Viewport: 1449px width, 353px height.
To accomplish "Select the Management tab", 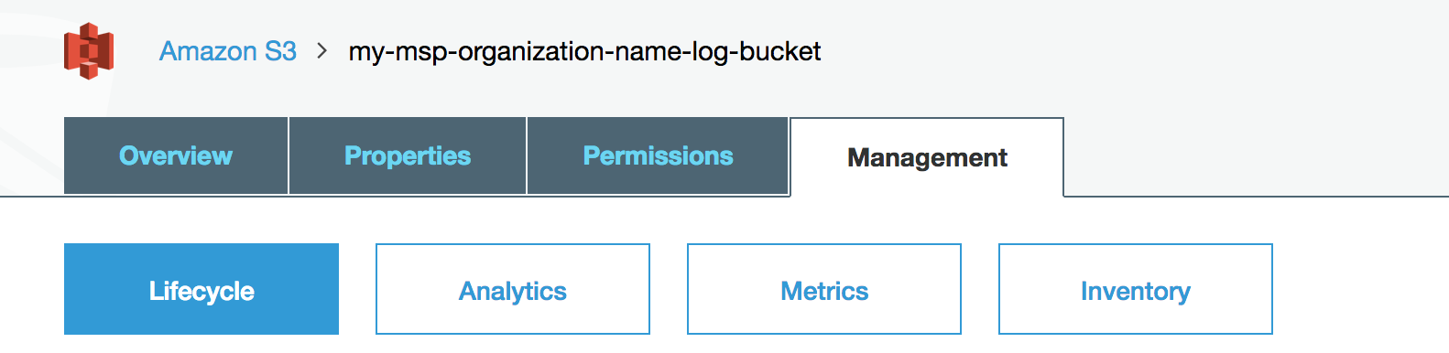I will tap(927, 157).
